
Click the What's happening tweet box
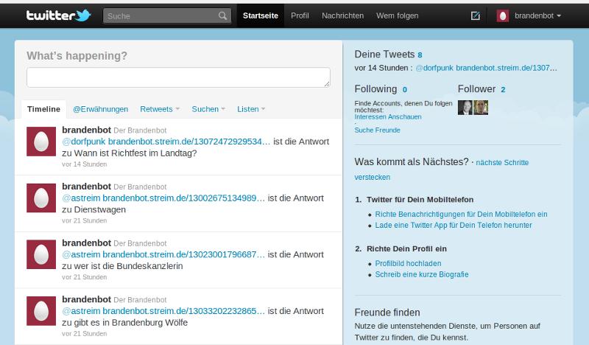(x=178, y=77)
